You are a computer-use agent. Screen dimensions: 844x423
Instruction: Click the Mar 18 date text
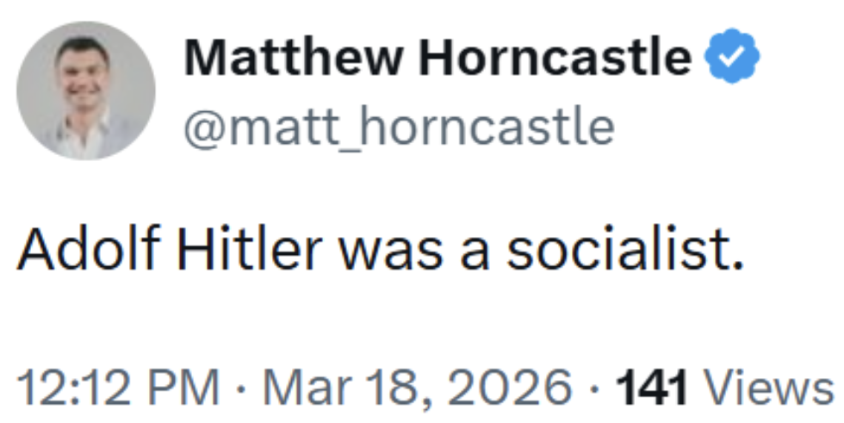coord(344,389)
